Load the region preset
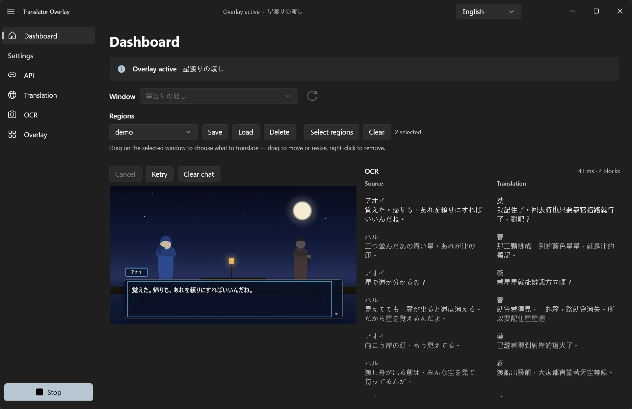 (x=246, y=132)
